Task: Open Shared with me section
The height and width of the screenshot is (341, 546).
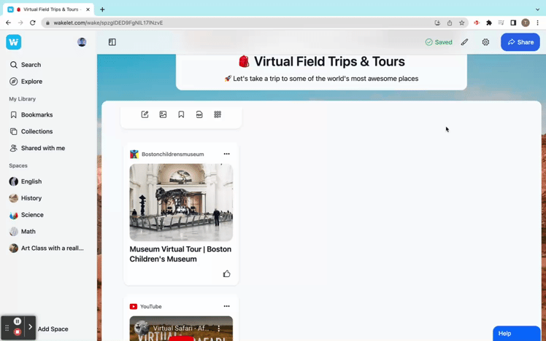Action: [37, 148]
